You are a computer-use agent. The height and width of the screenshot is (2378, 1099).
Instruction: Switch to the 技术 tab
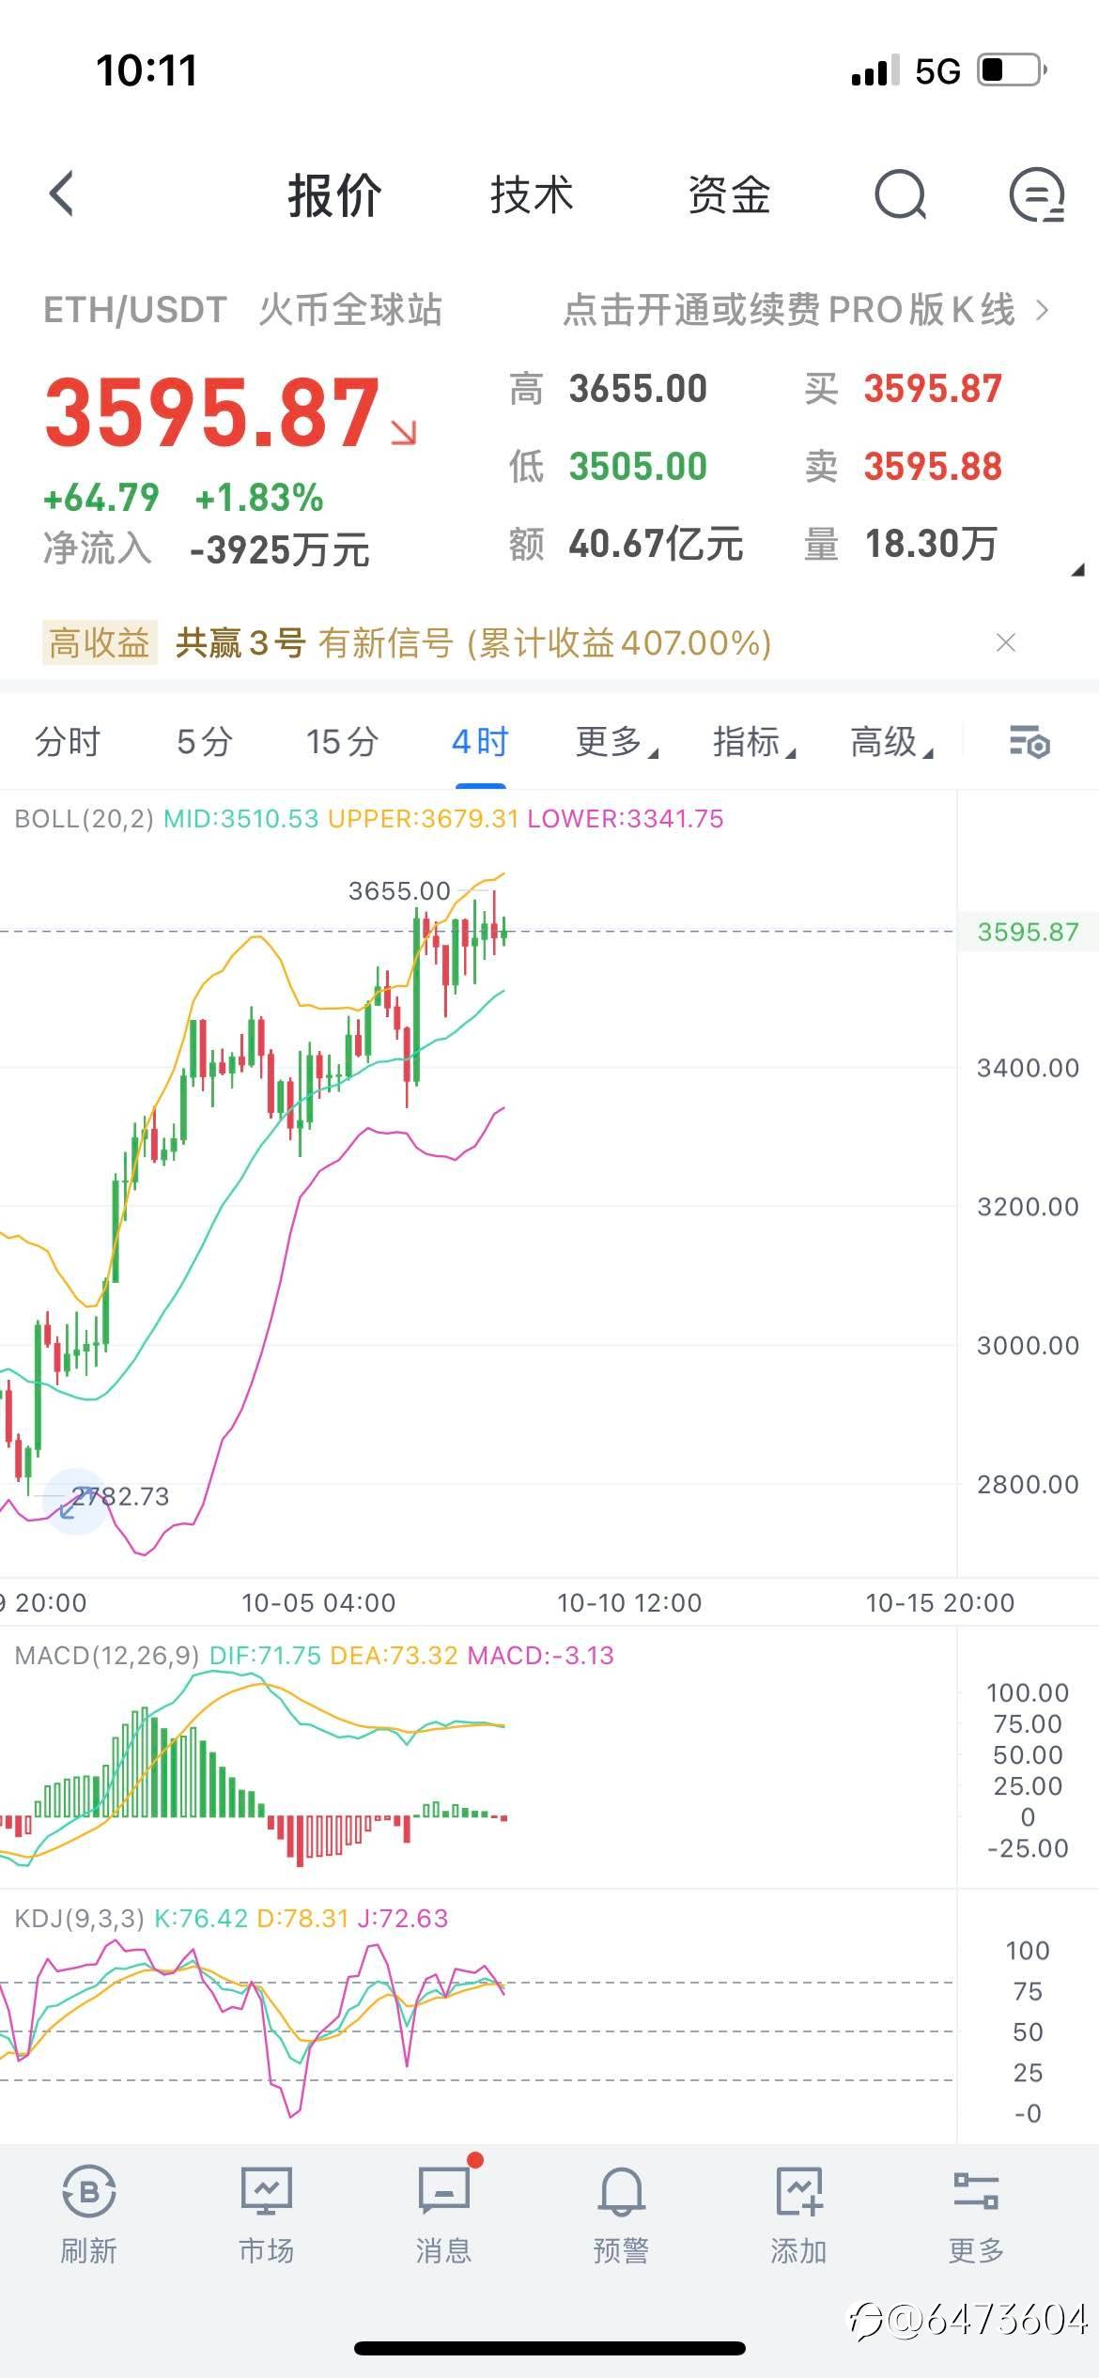tap(532, 195)
